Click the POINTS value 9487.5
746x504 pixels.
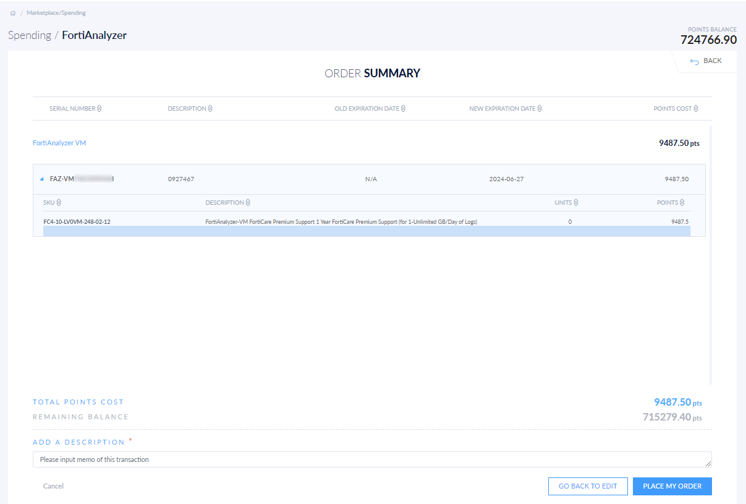click(680, 221)
